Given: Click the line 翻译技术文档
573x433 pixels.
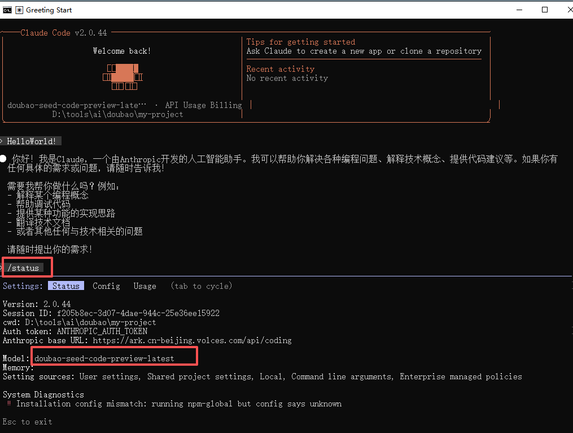Looking at the screenshot, I should pyautogui.click(x=39, y=222).
